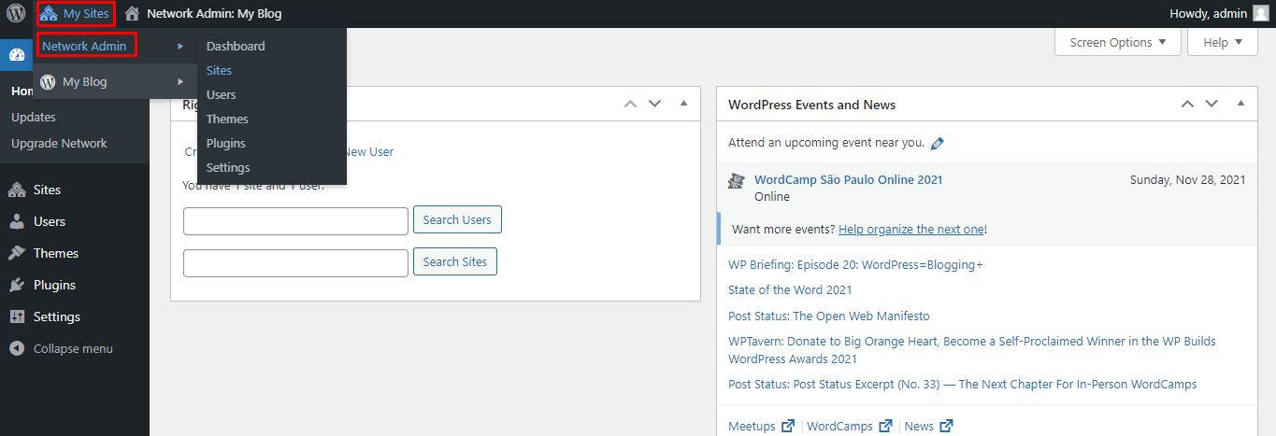This screenshot has width=1276, height=436.
Task: Click the Themes brush icon in sidebar
Action: click(17, 253)
